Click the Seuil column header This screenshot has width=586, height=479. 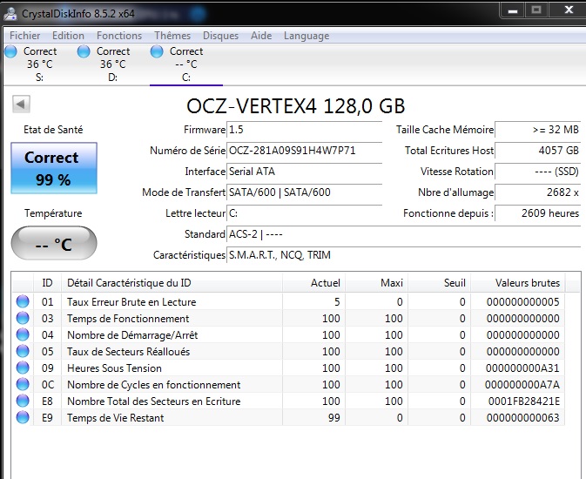[x=440, y=283]
